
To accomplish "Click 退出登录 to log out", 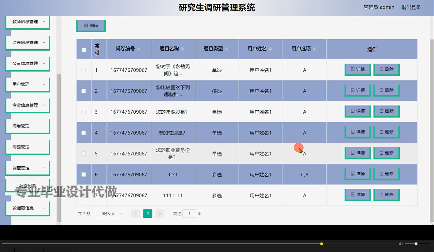I will tap(411, 7).
